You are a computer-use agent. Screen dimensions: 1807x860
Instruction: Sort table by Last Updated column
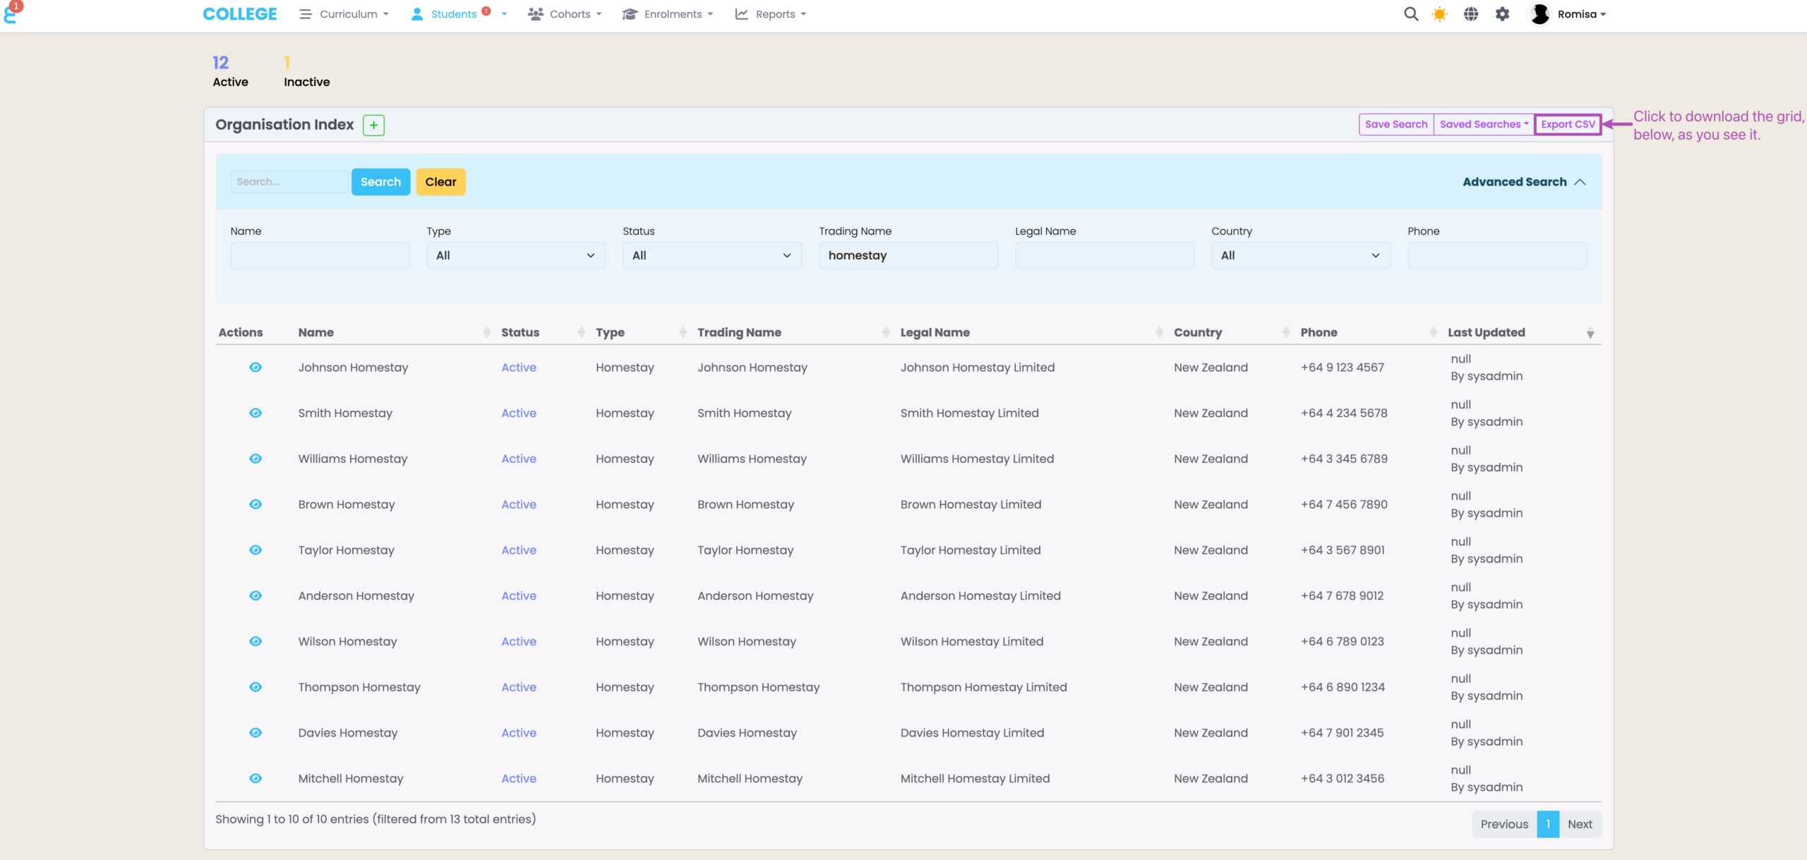pos(1486,332)
